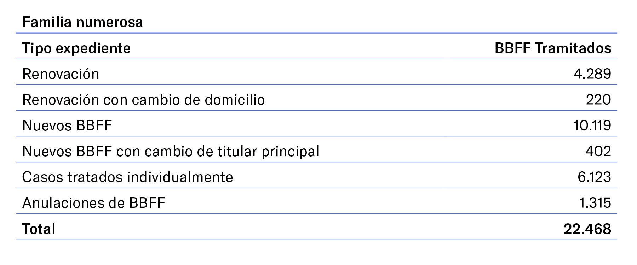The width and height of the screenshot is (637, 265).
Task: Click the value 10.119
Action: [592, 125]
